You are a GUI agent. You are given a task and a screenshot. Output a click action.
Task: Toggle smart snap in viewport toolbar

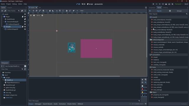coord(57,11)
